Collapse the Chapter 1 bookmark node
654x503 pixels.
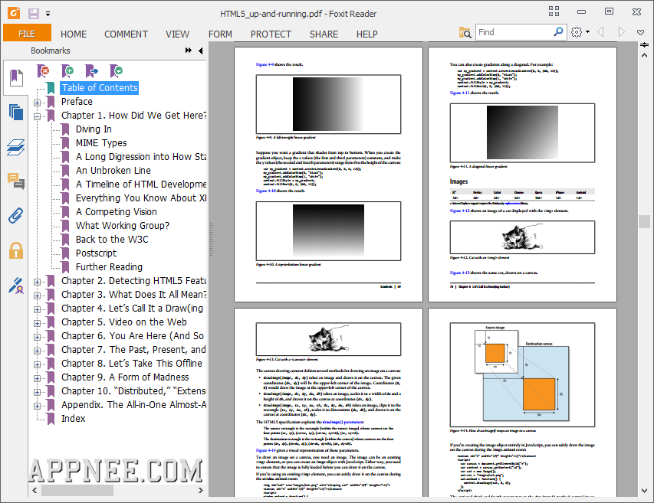point(37,116)
